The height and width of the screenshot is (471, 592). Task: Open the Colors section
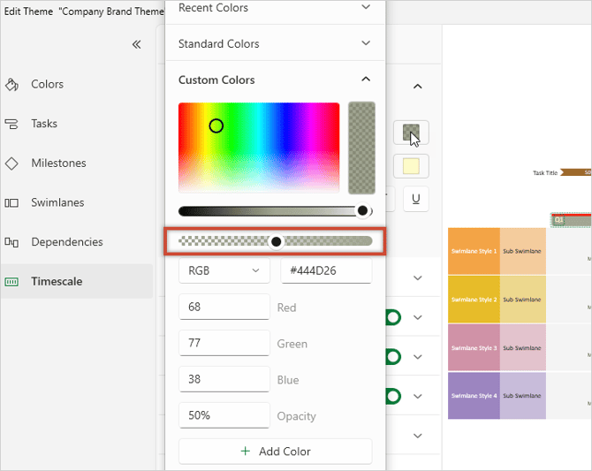coord(47,85)
